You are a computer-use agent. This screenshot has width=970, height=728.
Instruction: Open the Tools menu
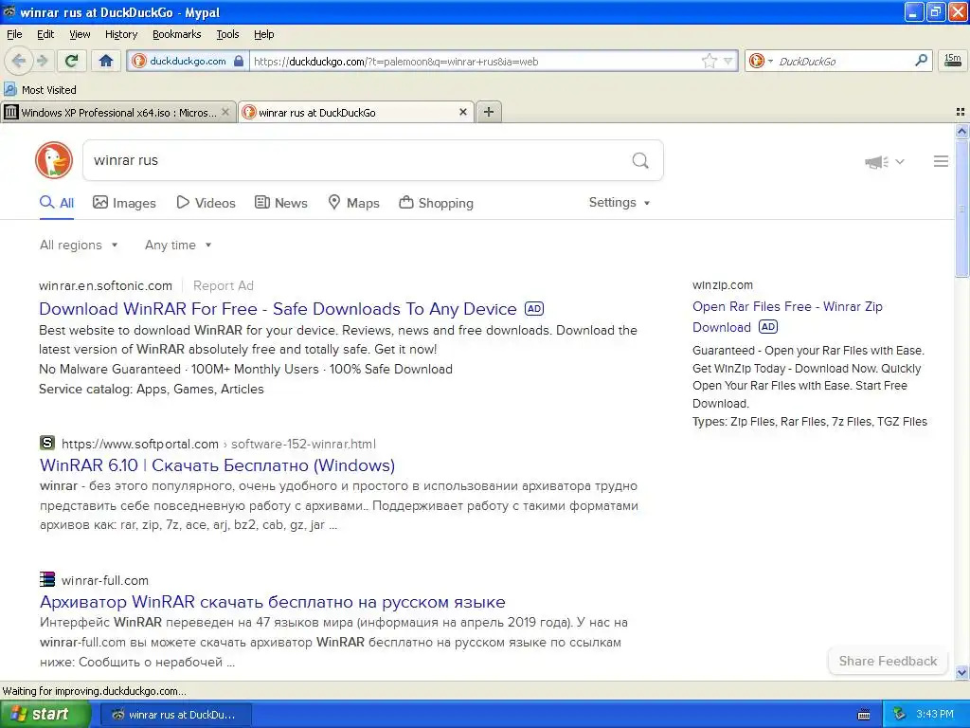227,34
